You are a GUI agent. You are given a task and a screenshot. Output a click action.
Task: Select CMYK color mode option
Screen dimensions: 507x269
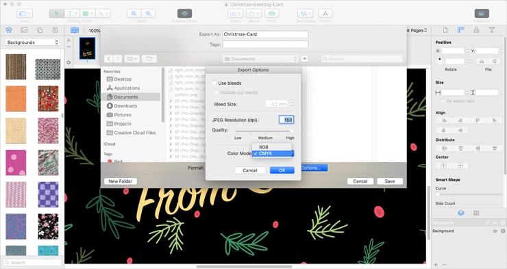point(272,154)
